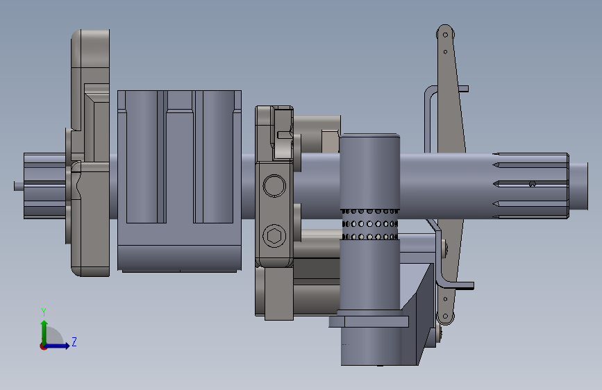Click the "Z" axis label

click(74, 341)
